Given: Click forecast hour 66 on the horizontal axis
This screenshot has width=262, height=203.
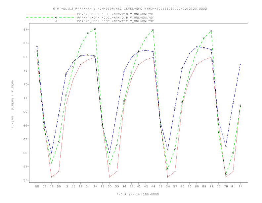Looking at the screenshot, I should click(x=197, y=186).
